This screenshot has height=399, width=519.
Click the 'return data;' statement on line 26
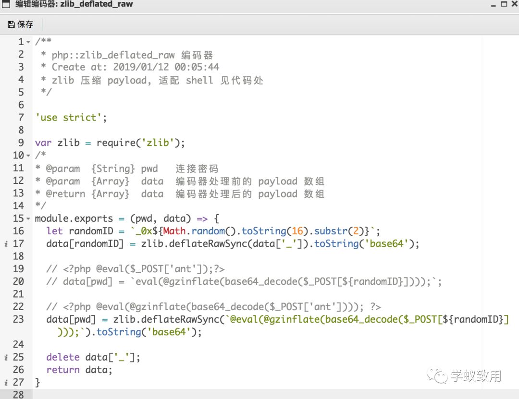(x=79, y=370)
